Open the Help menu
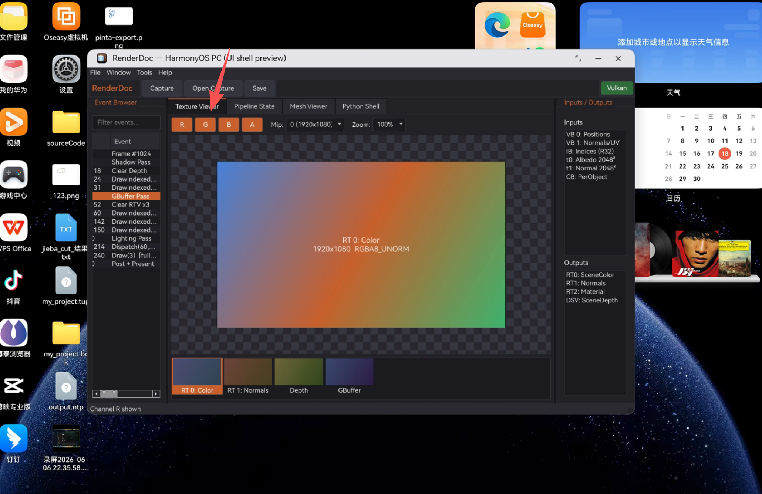 click(x=165, y=72)
